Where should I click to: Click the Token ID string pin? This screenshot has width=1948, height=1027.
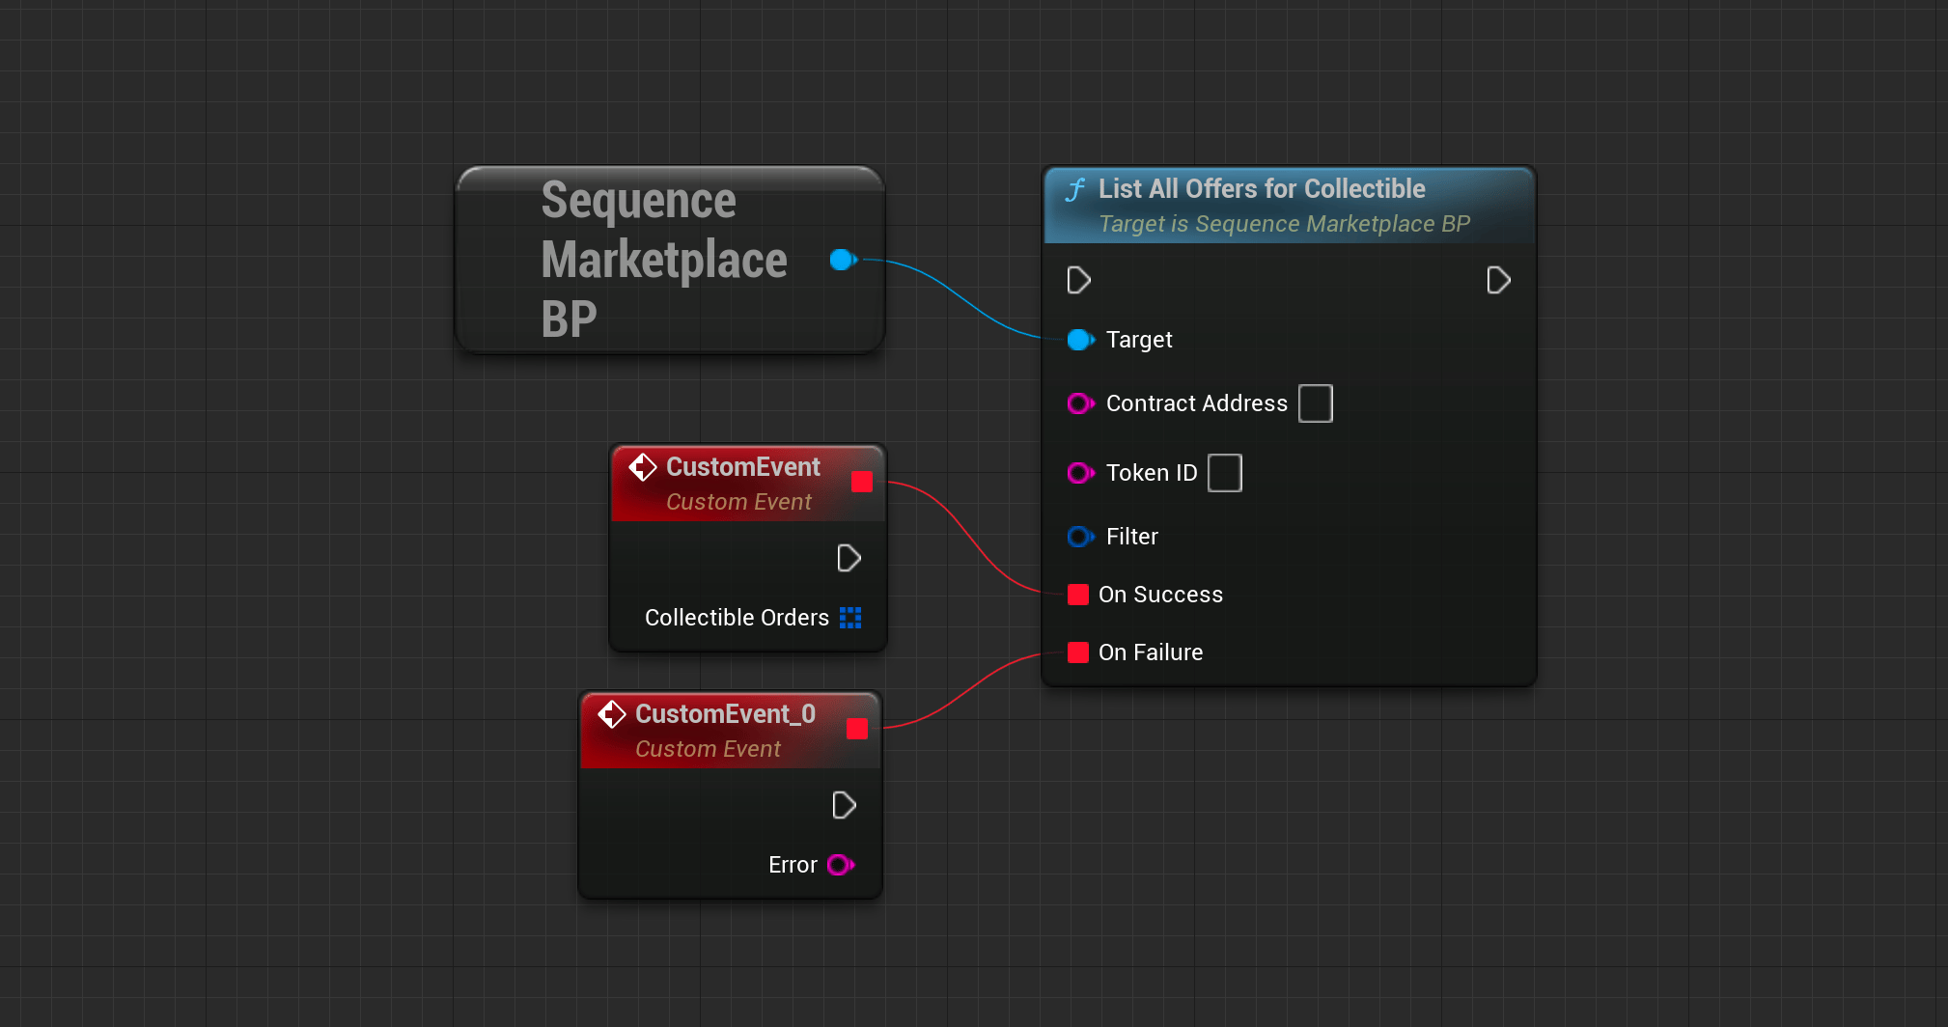pos(1080,473)
